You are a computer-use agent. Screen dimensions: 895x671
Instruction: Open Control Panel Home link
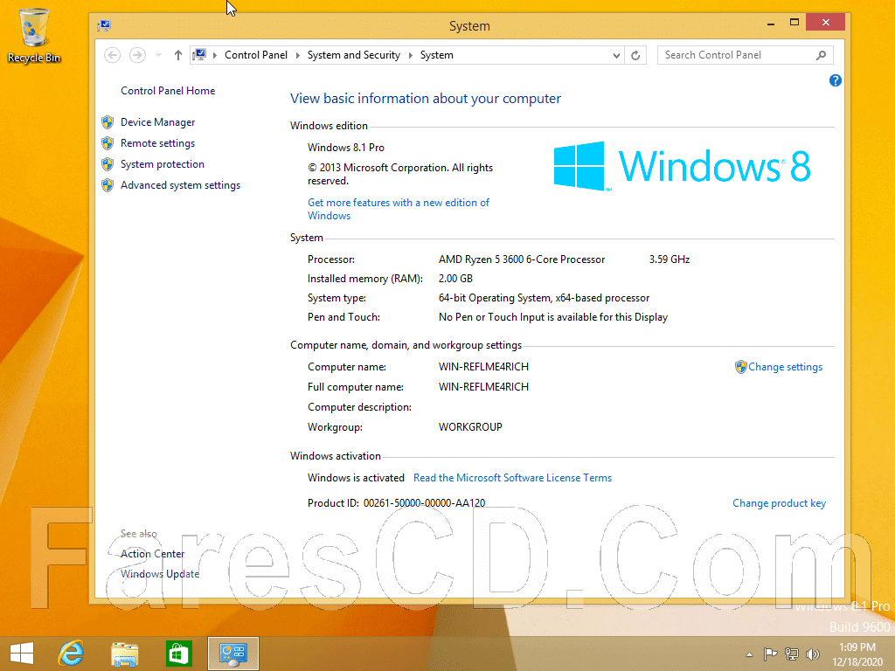coord(168,91)
